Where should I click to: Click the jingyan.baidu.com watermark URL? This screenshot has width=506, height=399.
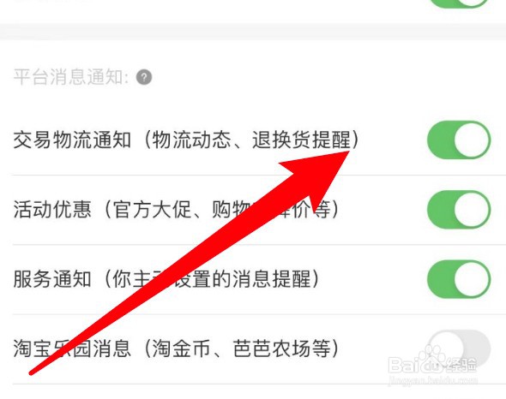432,381
